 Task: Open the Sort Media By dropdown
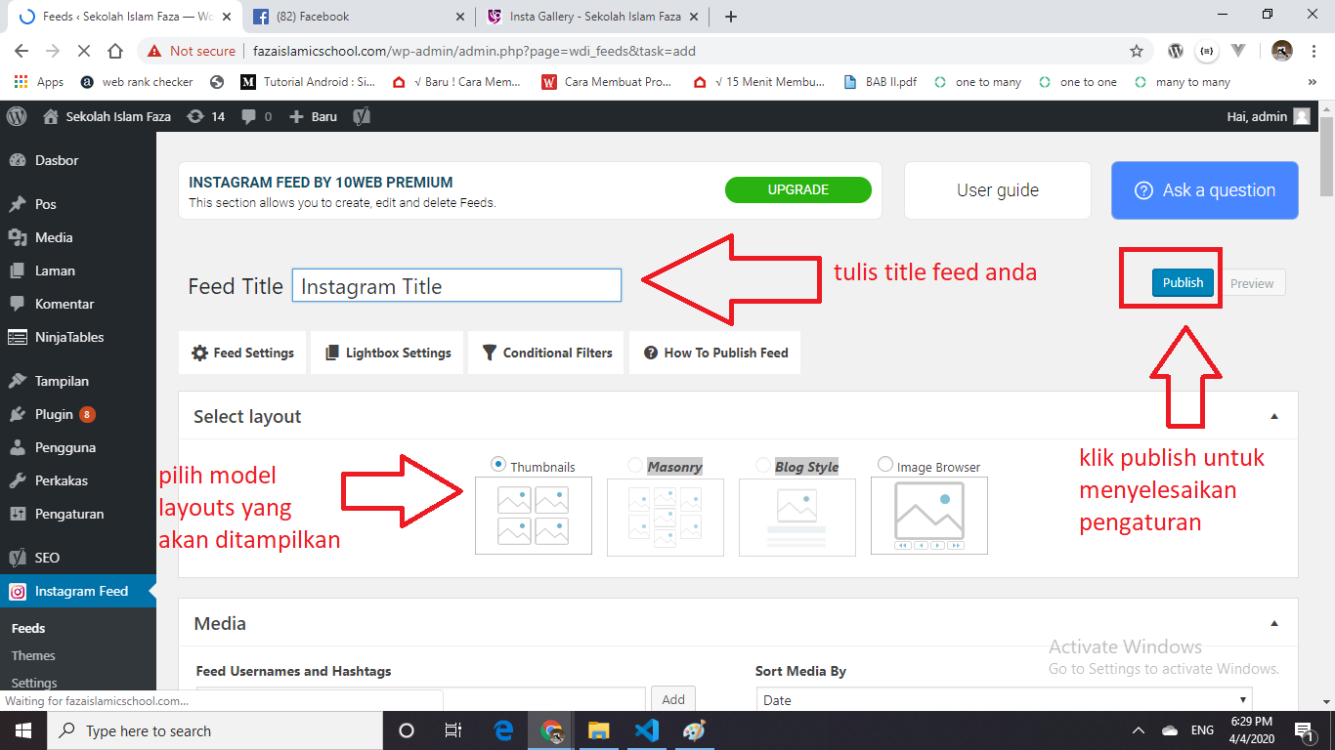[1004, 699]
